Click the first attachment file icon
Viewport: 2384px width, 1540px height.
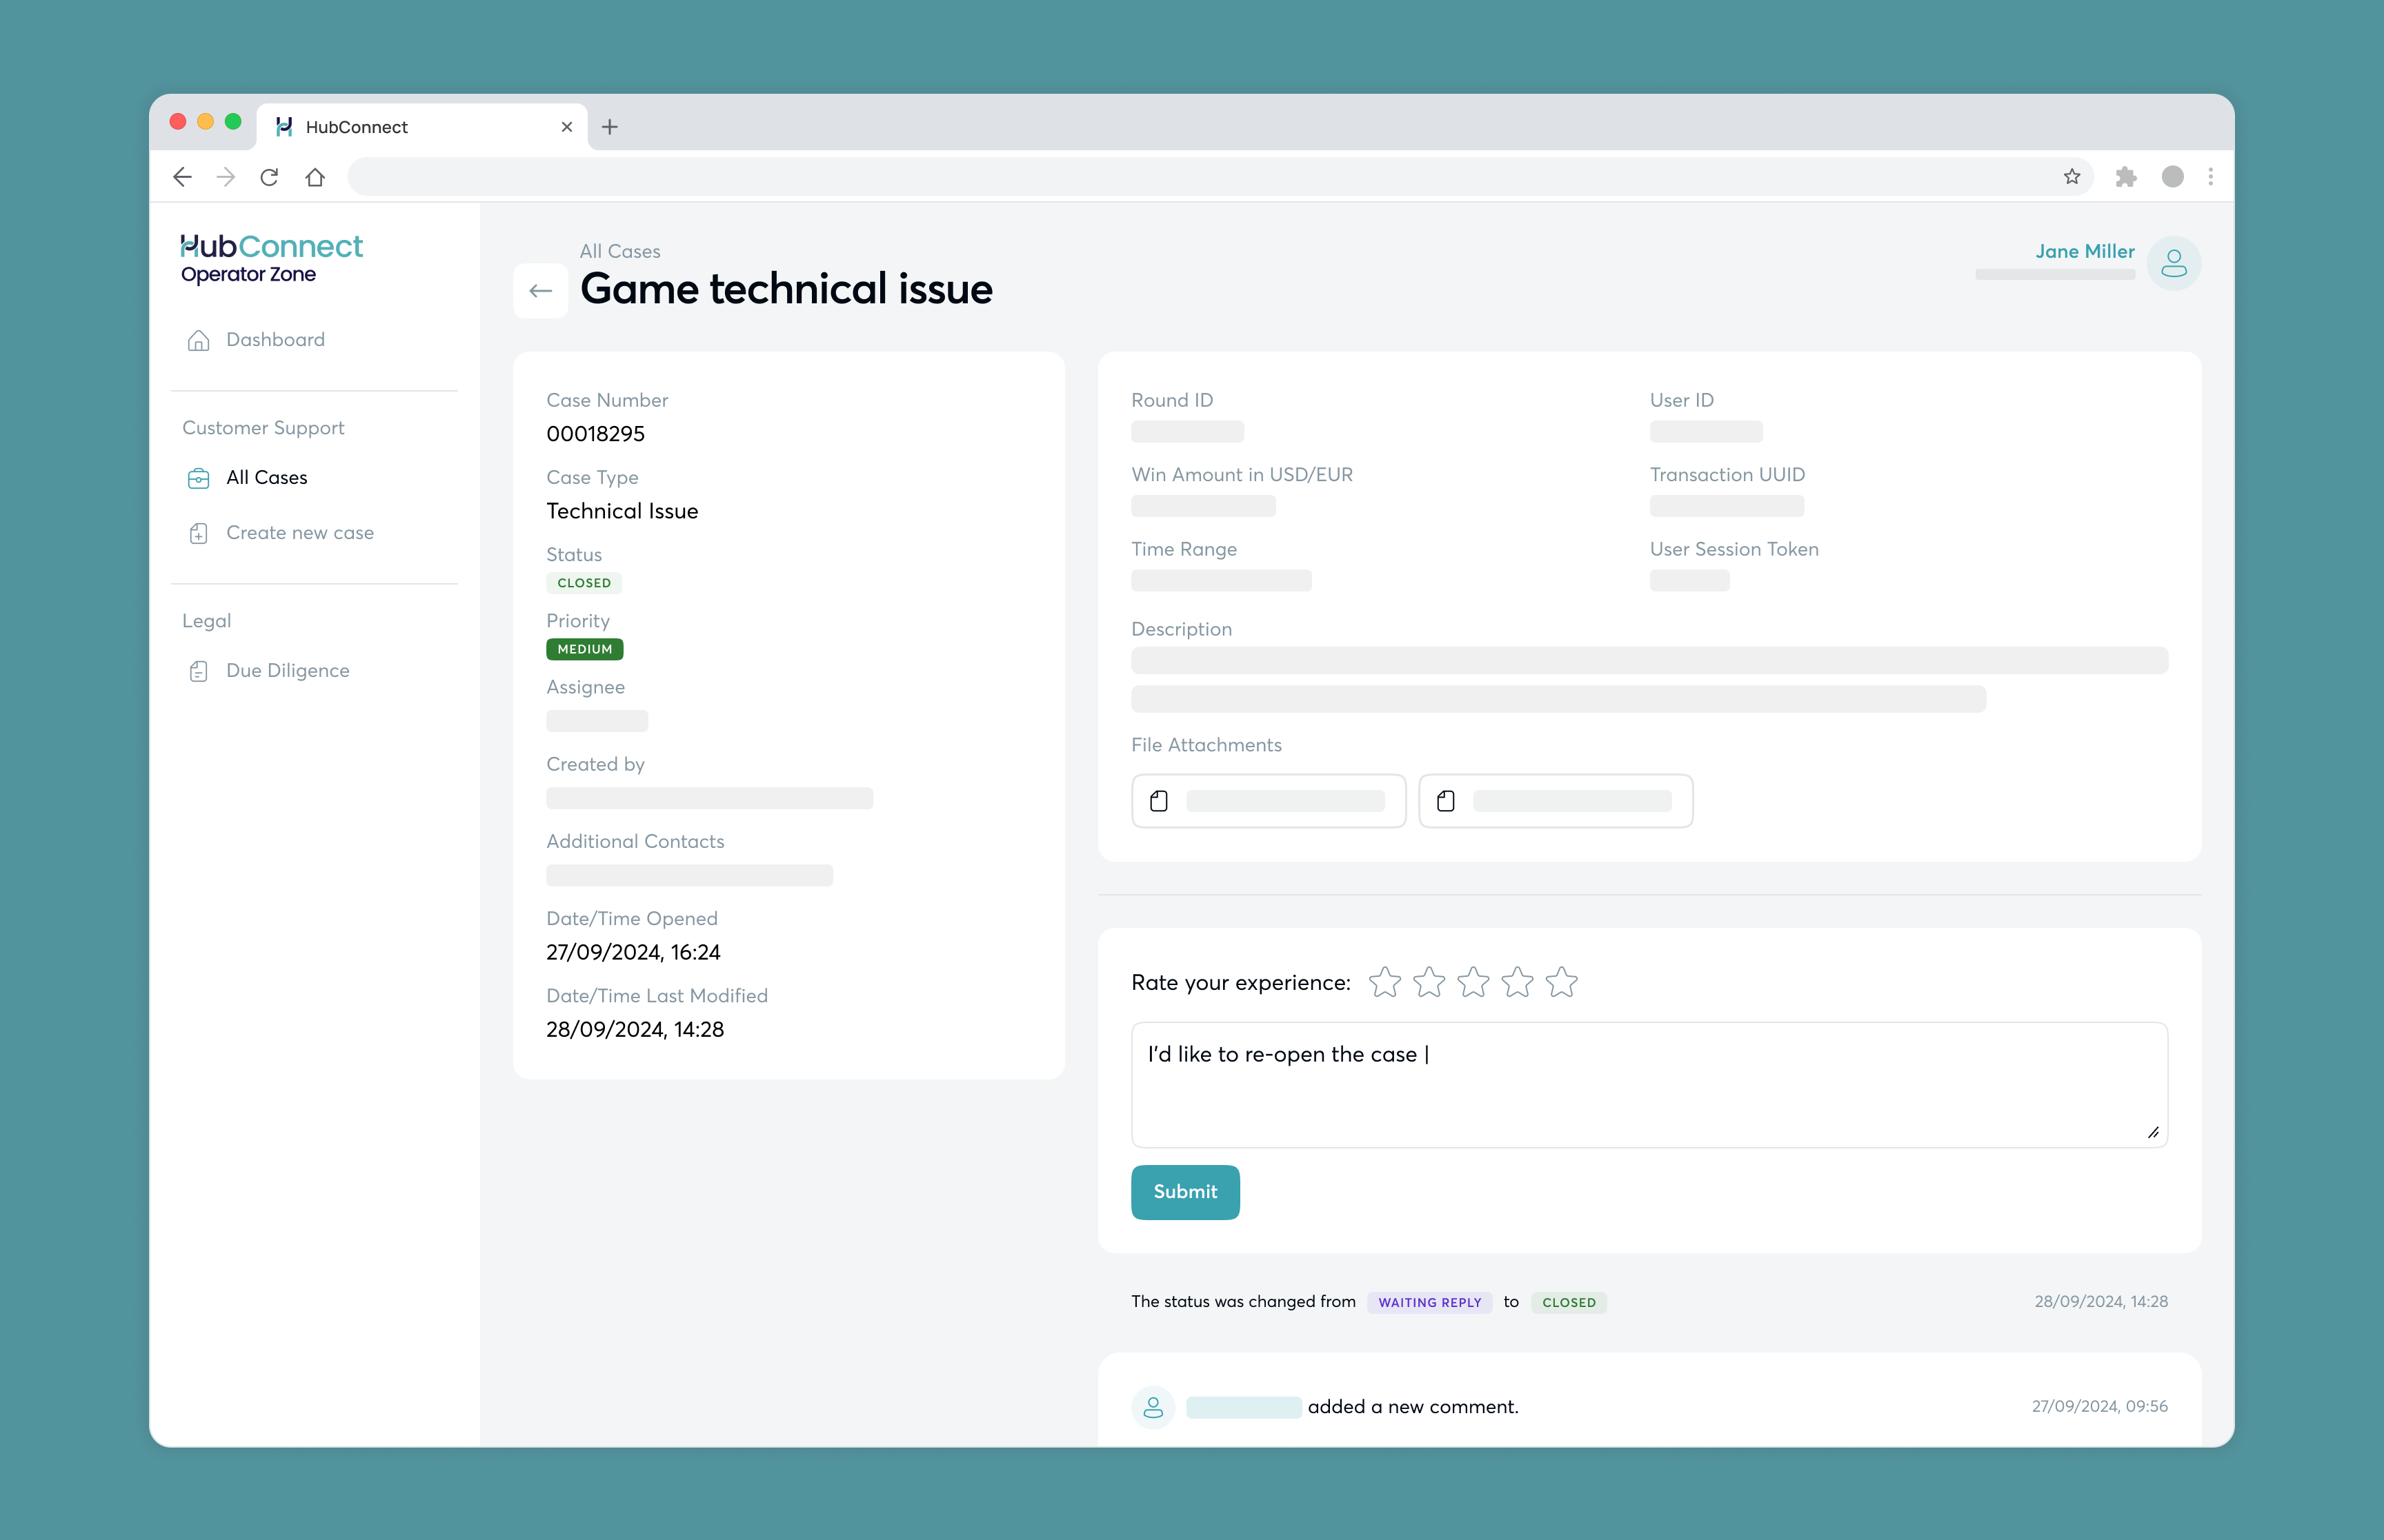pos(1158,801)
